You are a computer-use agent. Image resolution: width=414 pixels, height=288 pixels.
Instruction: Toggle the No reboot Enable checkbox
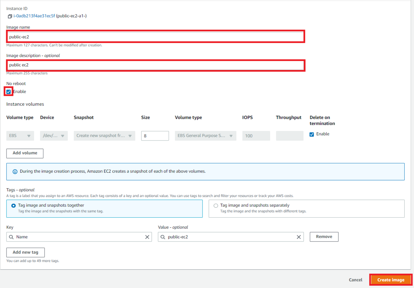point(9,92)
